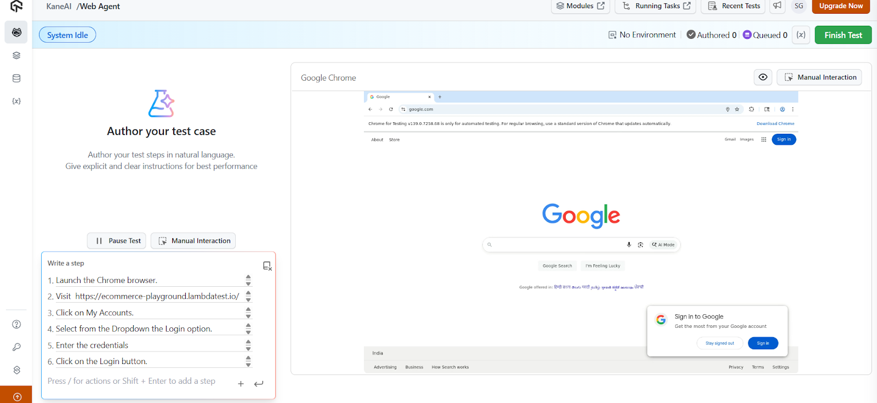Bookmark the page with the star icon
Viewport: 877px width, 403px height.
(x=737, y=109)
